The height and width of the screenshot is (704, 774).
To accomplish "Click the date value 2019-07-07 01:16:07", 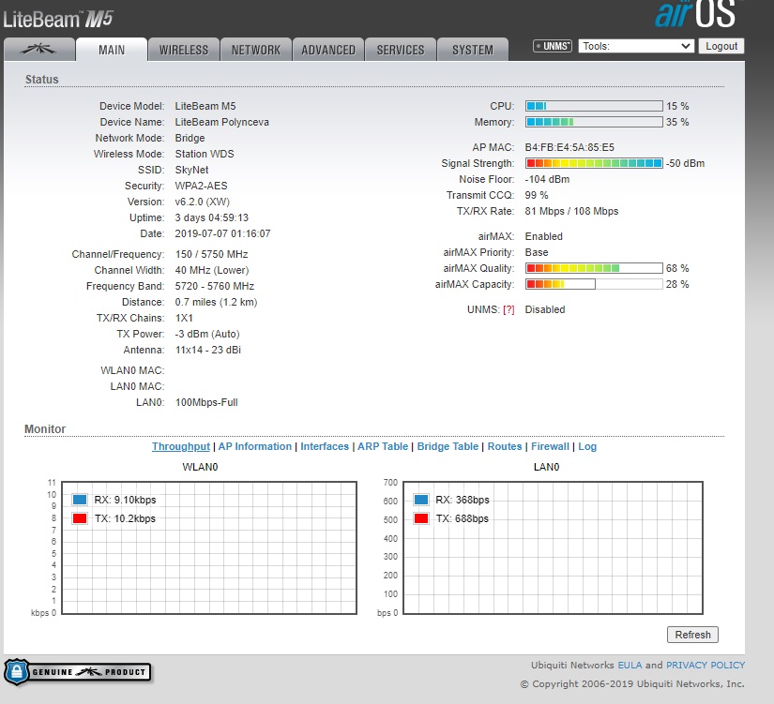I will click(222, 233).
